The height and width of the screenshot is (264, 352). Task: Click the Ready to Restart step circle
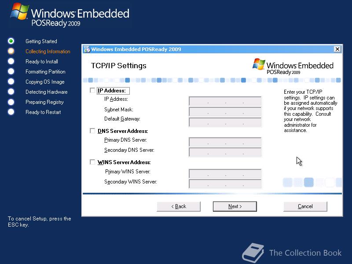click(11, 112)
